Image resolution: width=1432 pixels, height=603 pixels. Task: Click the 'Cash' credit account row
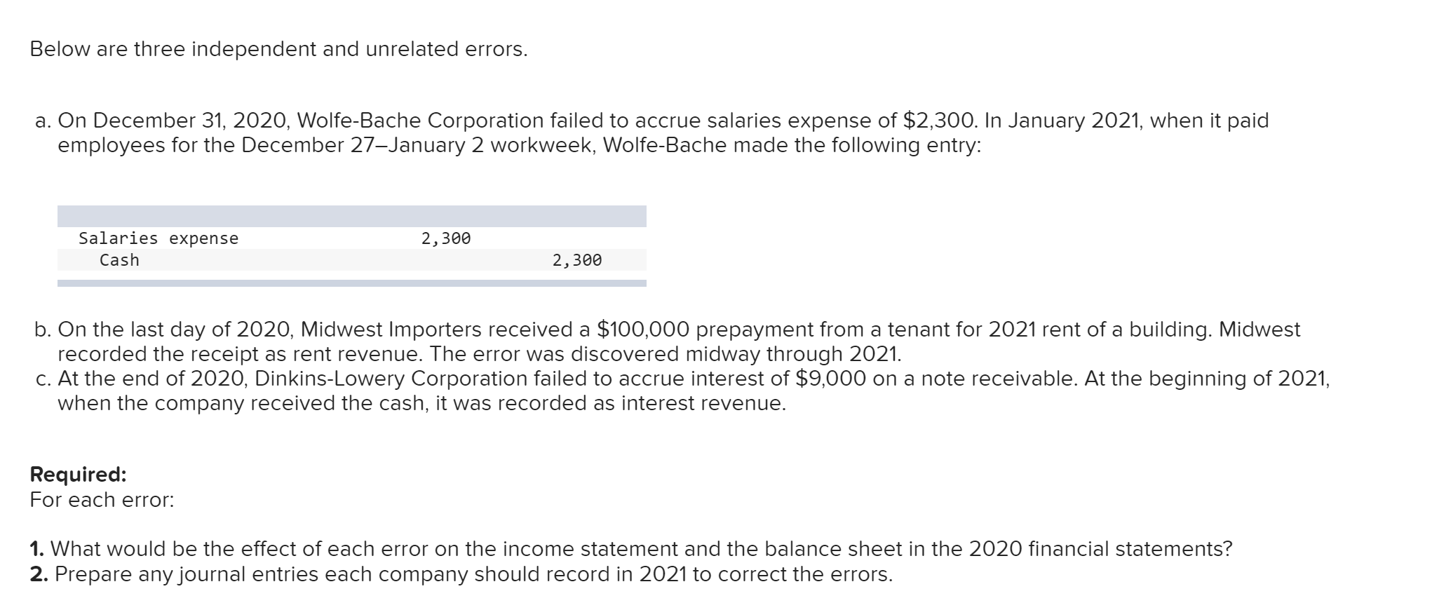(x=352, y=260)
